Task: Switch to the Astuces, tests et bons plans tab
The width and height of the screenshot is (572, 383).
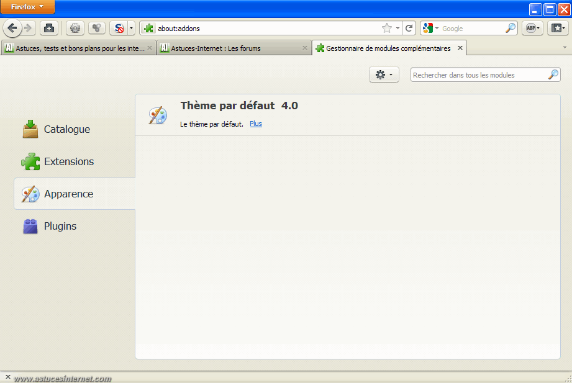Action: coord(79,48)
